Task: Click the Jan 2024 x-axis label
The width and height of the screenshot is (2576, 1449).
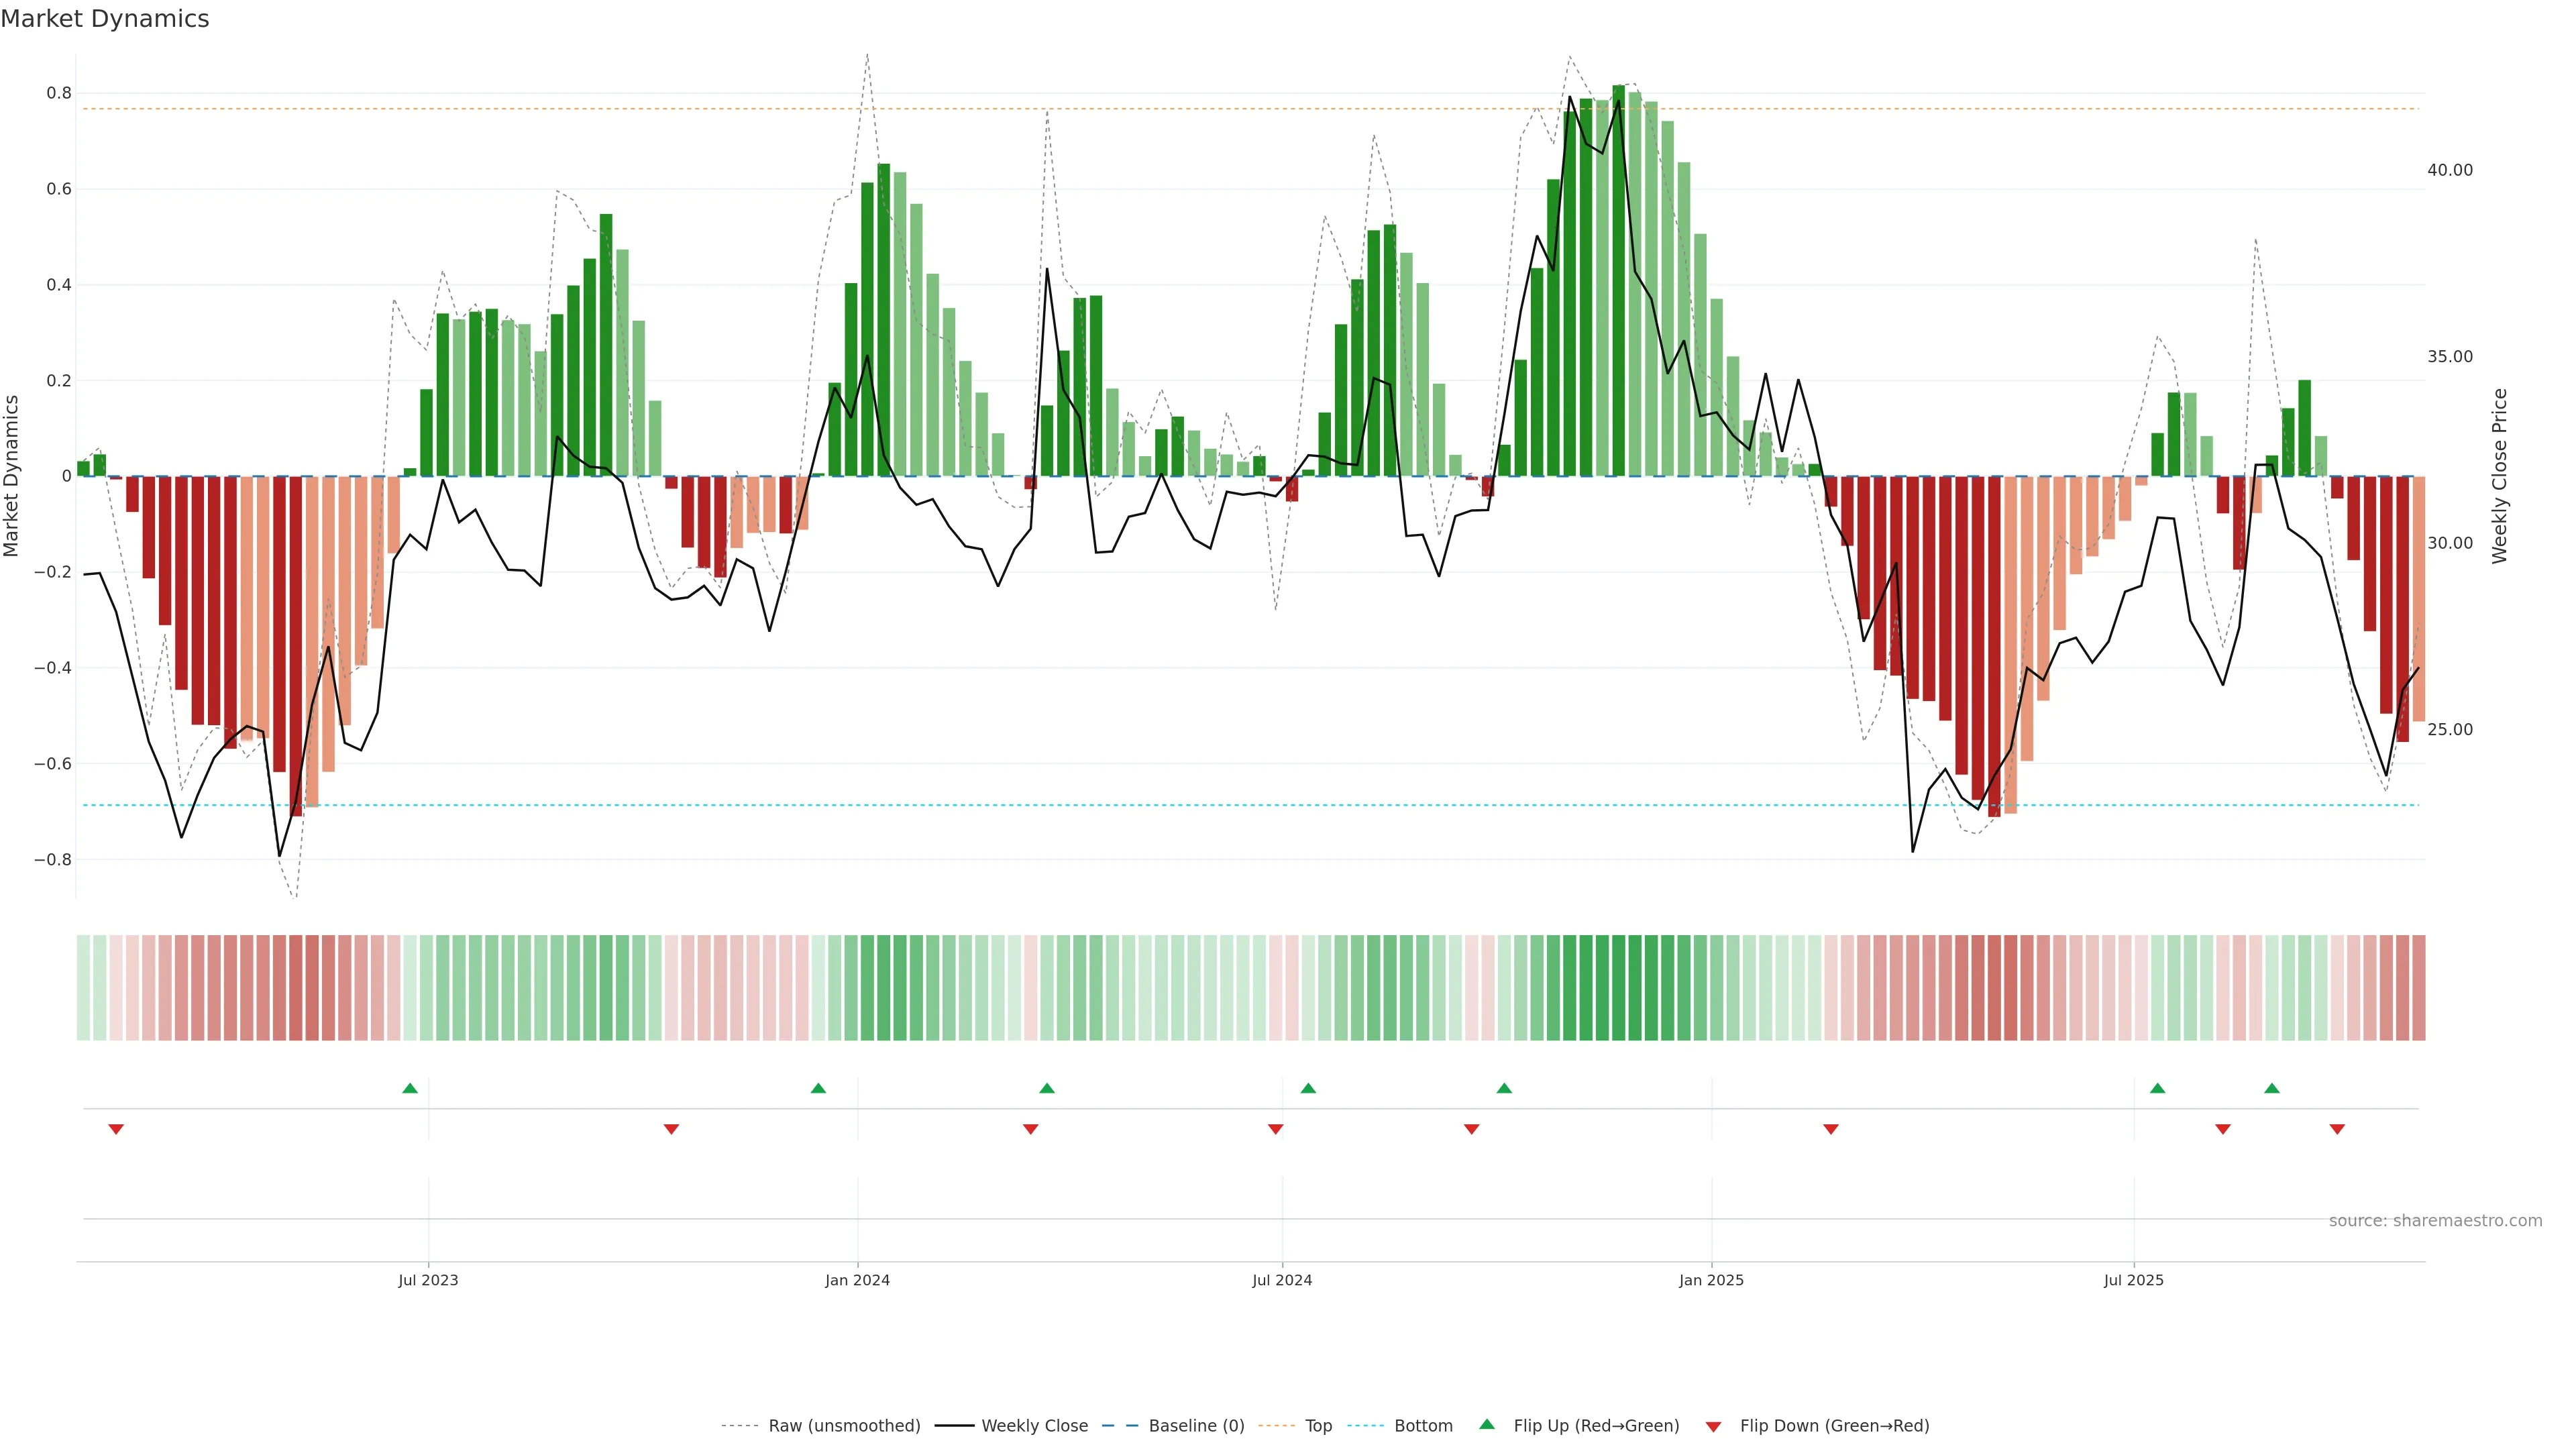Action: tap(857, 1280)
